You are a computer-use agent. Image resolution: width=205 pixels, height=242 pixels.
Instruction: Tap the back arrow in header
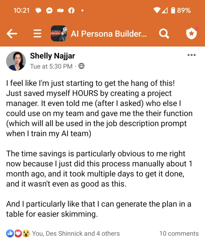(12, 33)
